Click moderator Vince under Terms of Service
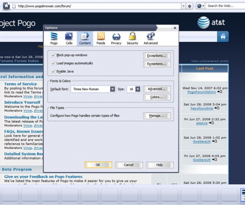This screenshot has height=205, width=245. (x=28, y=96)
